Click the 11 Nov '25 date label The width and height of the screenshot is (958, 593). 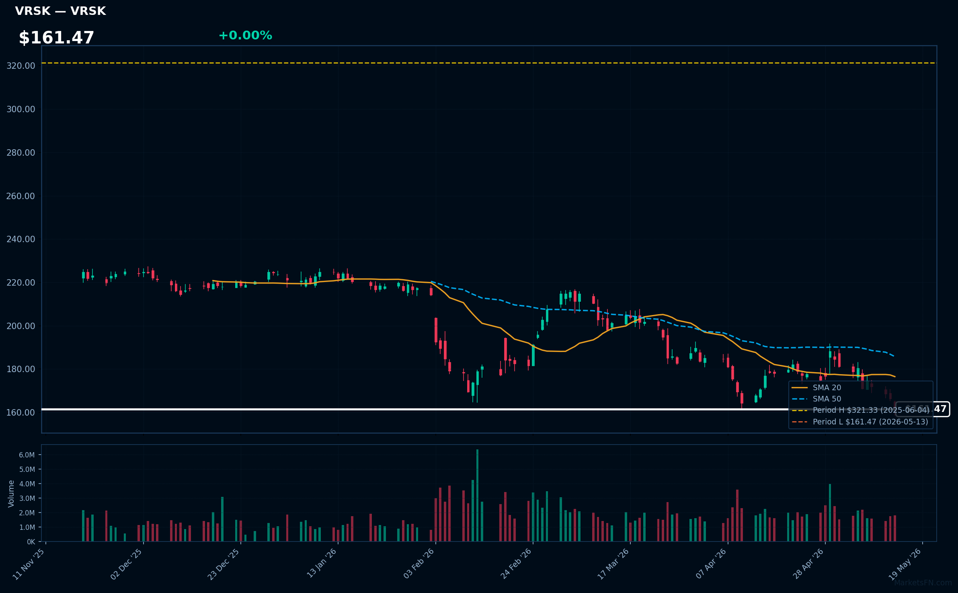pyautogui.click(x=29, y=564)
